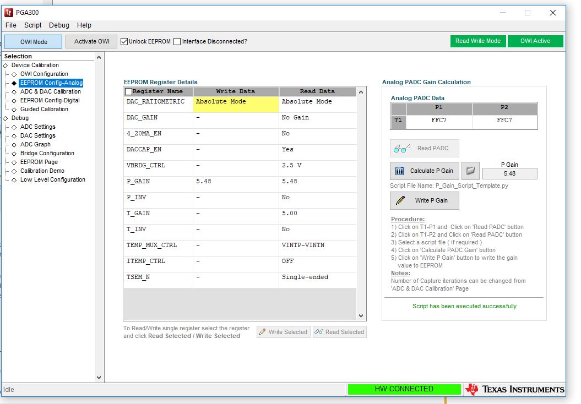Open EEPROM Page tree item
The image size is (581, 404).
(x=39, y=162)
